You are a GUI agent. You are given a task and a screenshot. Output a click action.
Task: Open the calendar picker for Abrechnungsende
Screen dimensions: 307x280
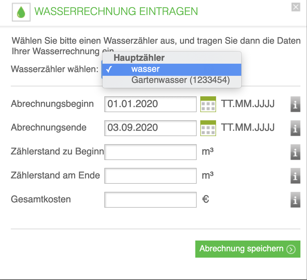click(208, 128)
